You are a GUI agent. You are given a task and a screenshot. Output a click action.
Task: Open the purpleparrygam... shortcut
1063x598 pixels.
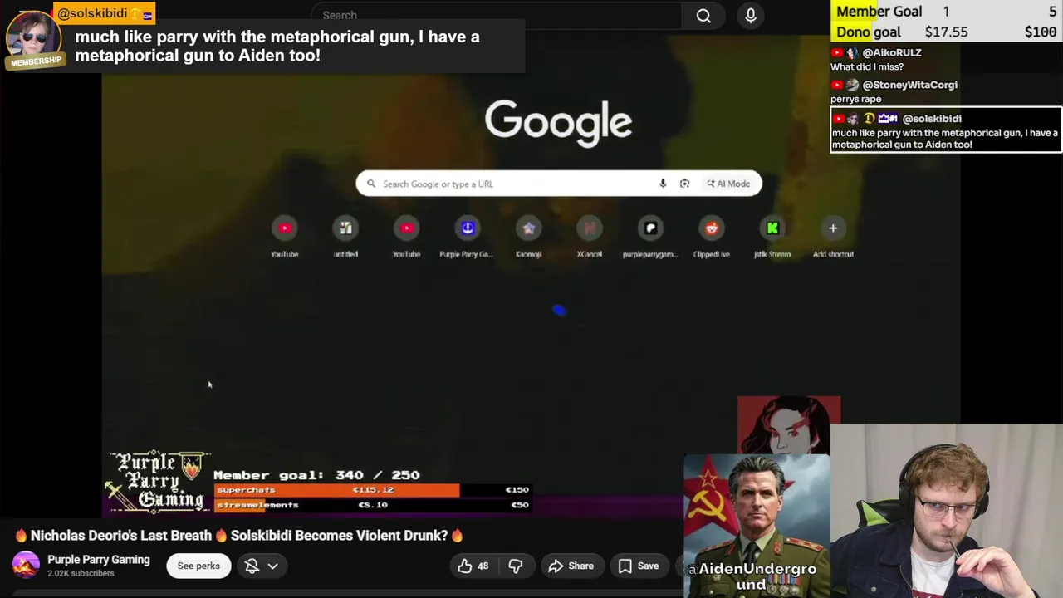[650, 237]
